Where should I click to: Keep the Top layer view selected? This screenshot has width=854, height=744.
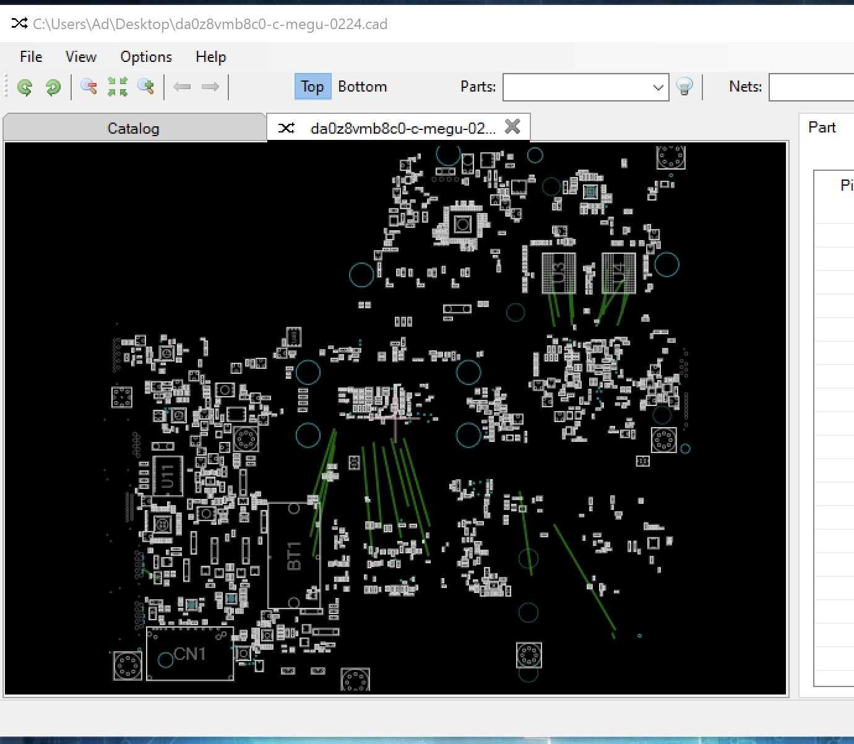[x=313, y=87]
